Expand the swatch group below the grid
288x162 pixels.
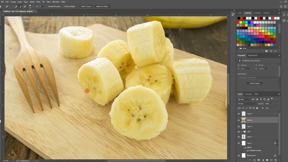[238, 48]
